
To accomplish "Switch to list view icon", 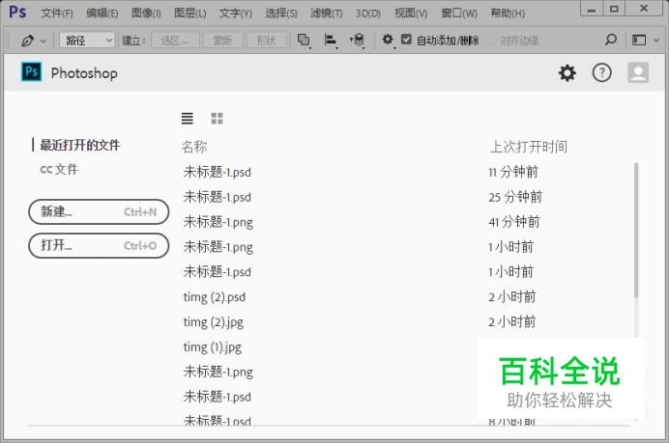I will tap(187, 118).
